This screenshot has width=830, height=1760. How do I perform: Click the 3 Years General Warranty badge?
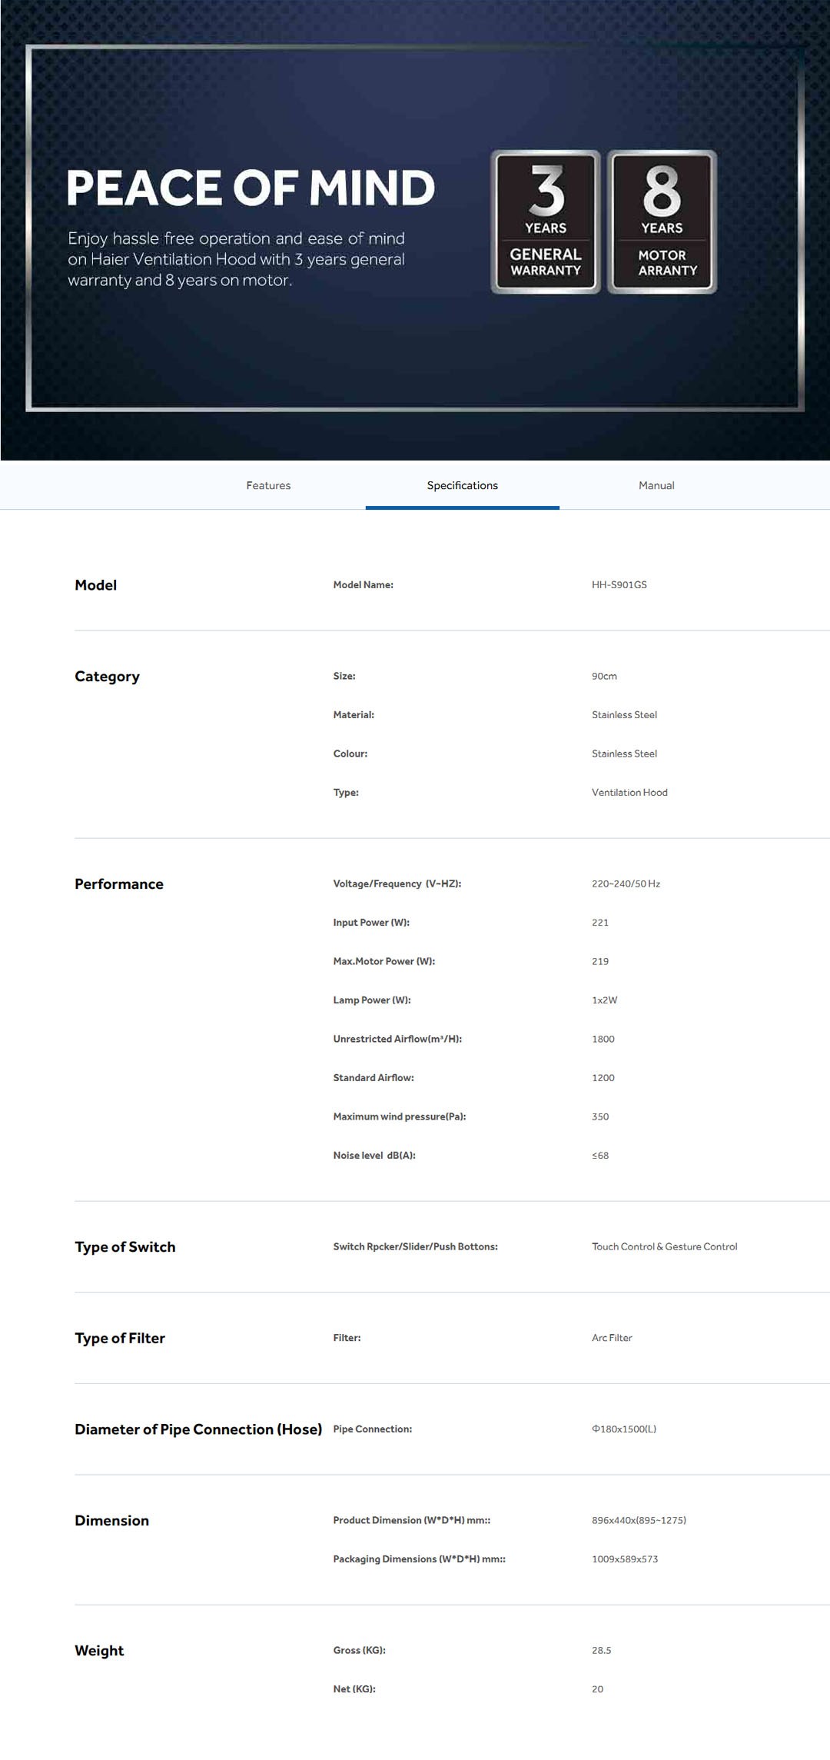pyautogui.click(x=546, y=221)
